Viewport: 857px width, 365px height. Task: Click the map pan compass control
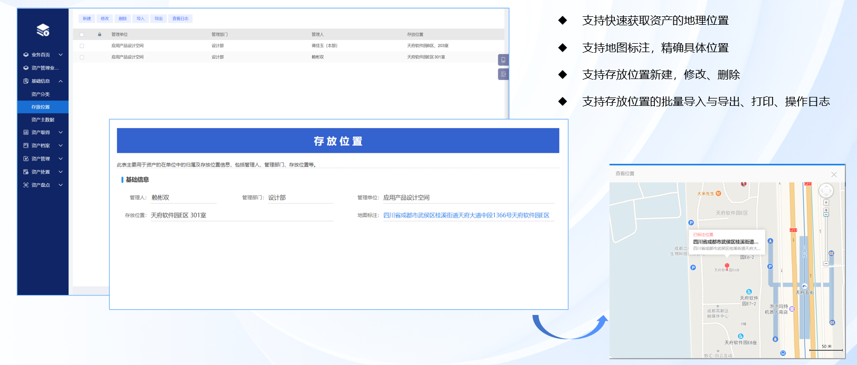(826, 191)
